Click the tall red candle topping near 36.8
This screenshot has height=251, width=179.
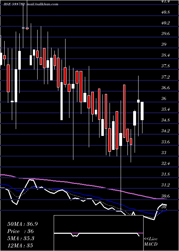124,111
